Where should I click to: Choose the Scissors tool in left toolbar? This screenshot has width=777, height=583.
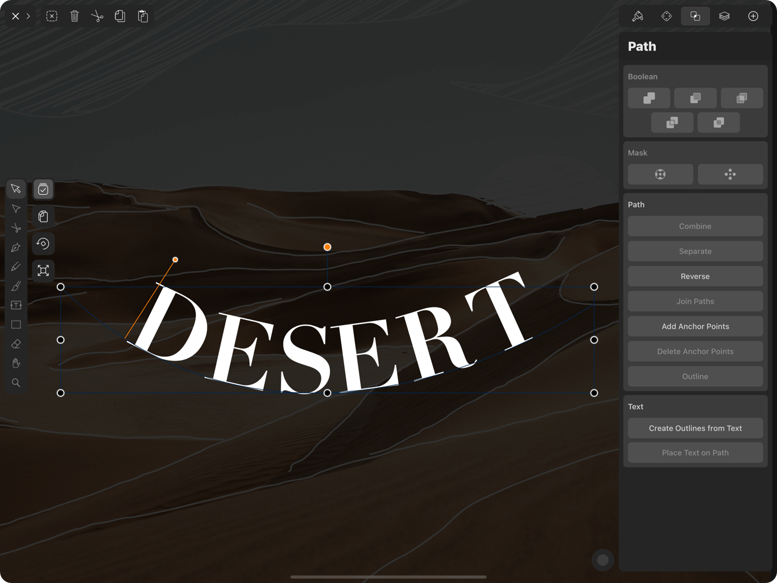click(16, 228)
